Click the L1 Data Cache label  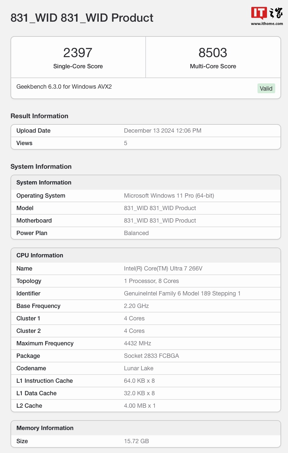(x=36, y=393)
